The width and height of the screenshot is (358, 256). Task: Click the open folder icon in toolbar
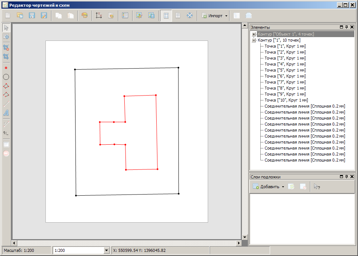[20, 16]
